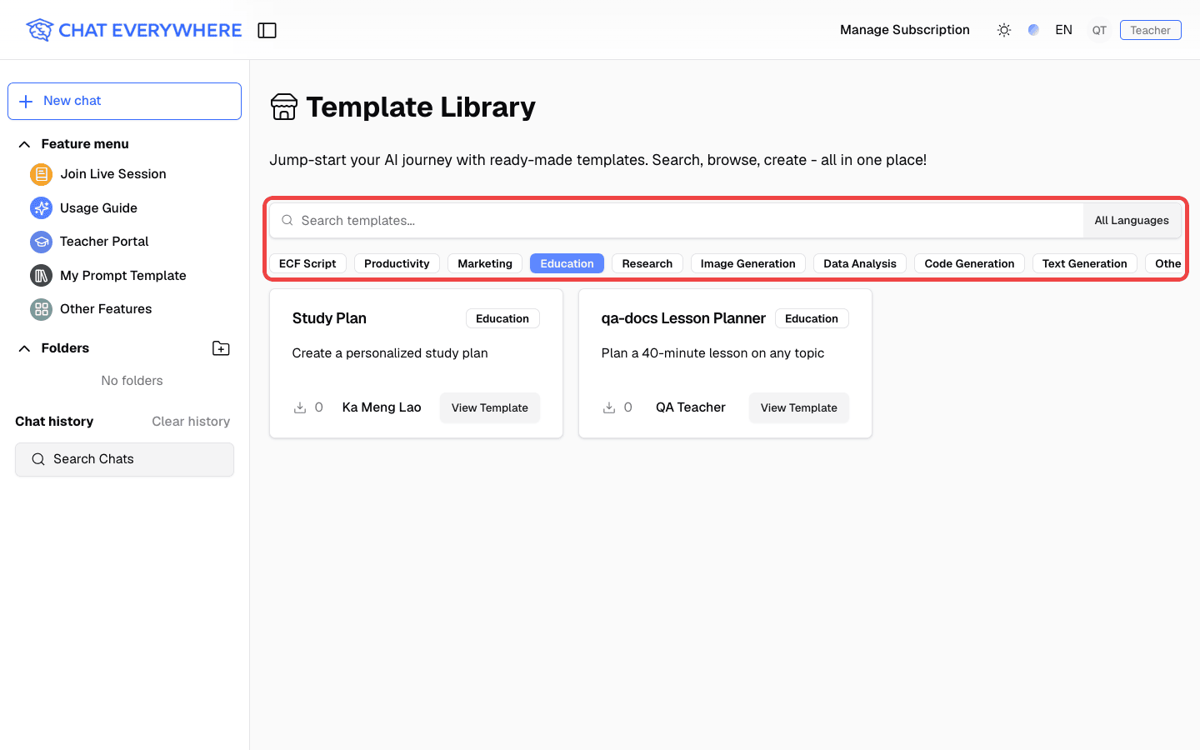Click the search magnifier in templates field
Image resolution: width=1200 pixels, height=750 pixels.
tap(287, 221)
